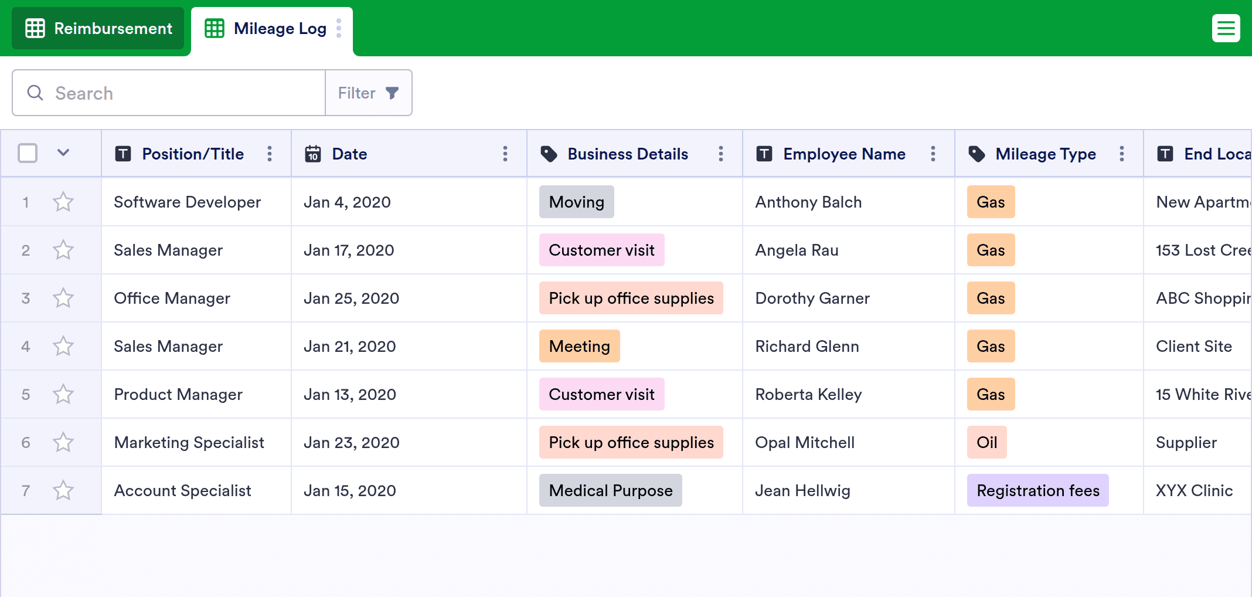Expand the row selection chevron dropdown
Image resolution: width=1252 pixels, height=597 pixels.
pos(63,153)
